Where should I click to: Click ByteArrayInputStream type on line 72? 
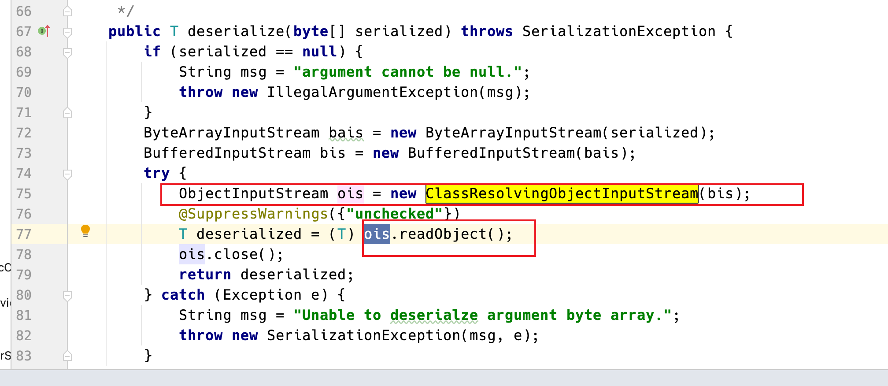click(231, 133)
